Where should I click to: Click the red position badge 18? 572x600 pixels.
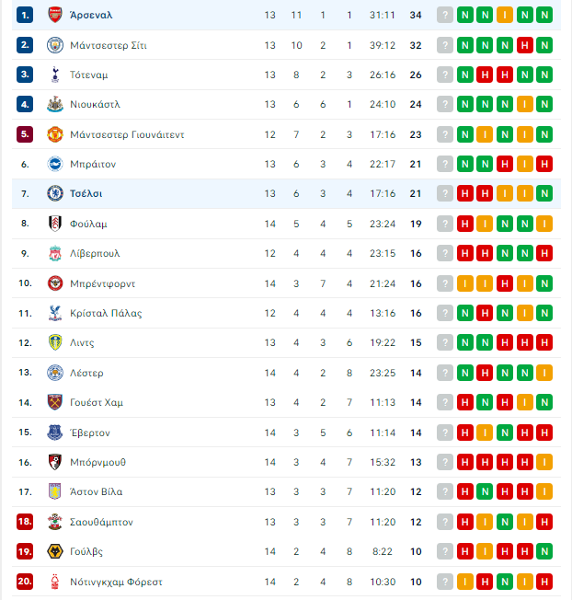coord(25,522)
